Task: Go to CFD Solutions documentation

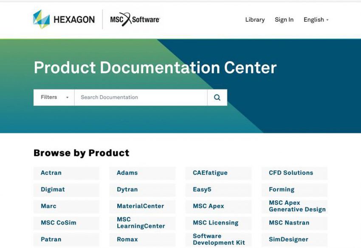Action: pyautogui.click(x=294, y=173)
